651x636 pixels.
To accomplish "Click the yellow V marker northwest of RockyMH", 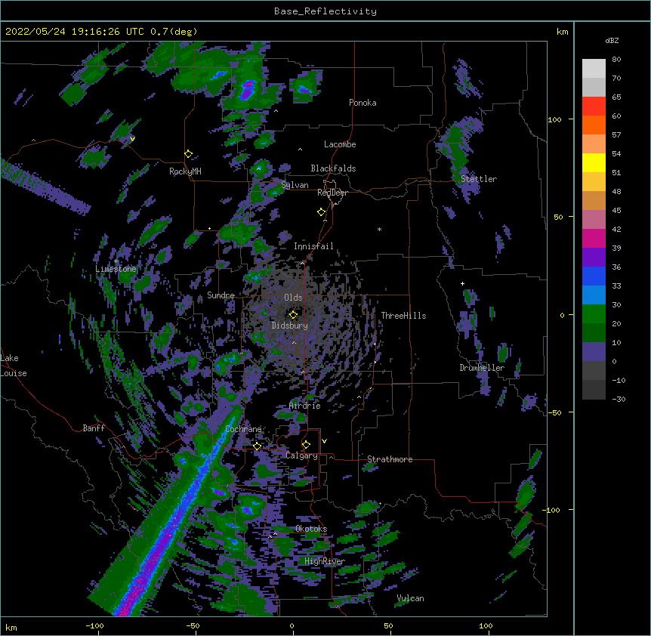I will pos(132,139).
